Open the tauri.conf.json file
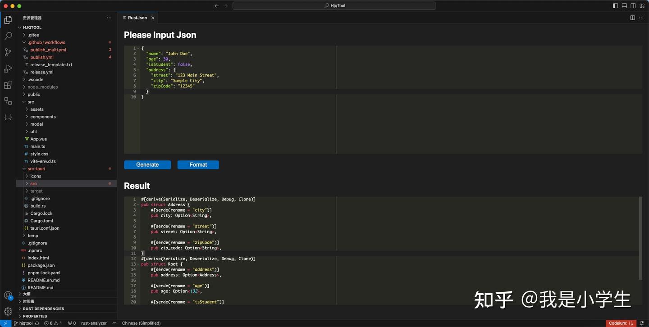The height and width of the screenshot is (327, 649). coord(67,228)
